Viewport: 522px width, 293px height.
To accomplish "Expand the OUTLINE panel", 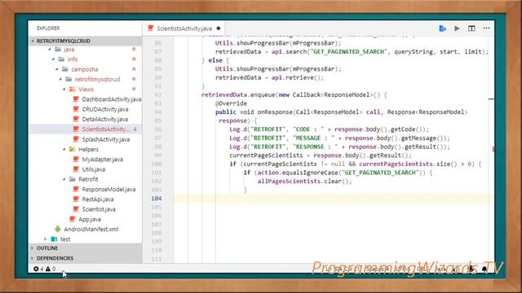I will tap(33, 248).
